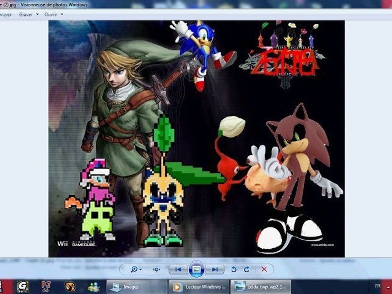
Task: Open the orange round taskbar icon
Action: 70,287
